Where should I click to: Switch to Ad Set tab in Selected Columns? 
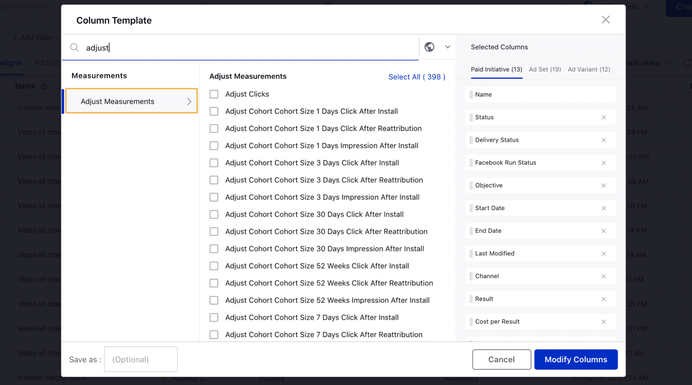click(545, 69)
